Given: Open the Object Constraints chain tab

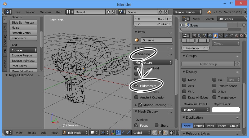Looking at the screenshot, I should pyautogui.click(x=221, y=36).
